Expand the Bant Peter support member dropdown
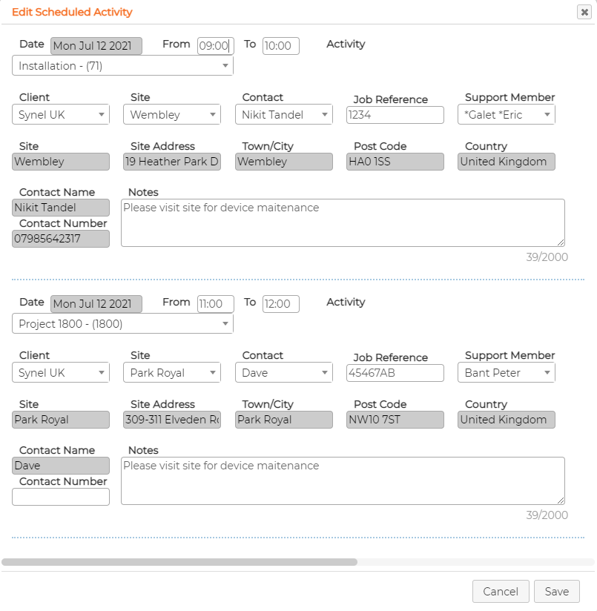 507,372
